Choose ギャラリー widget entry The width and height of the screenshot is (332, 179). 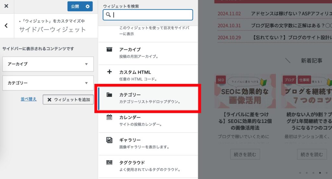(x=148, y=144)
